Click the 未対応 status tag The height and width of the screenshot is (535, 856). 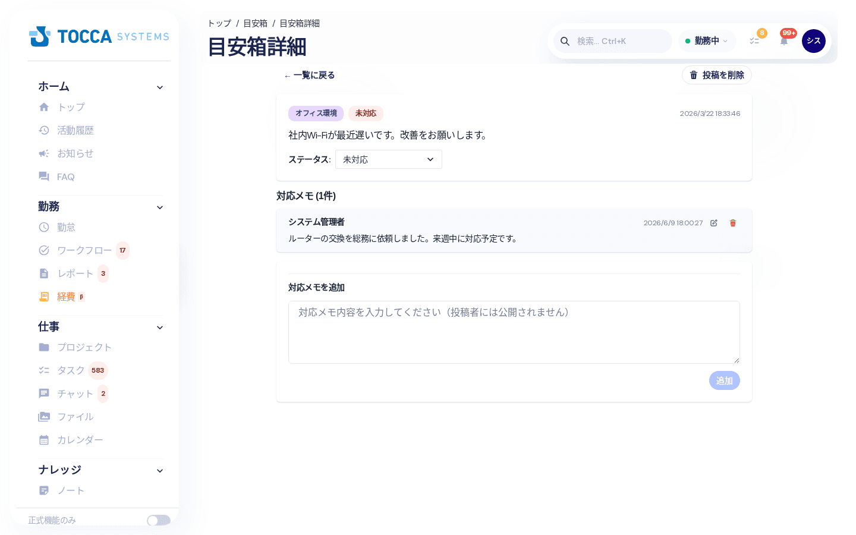[366, 113]
